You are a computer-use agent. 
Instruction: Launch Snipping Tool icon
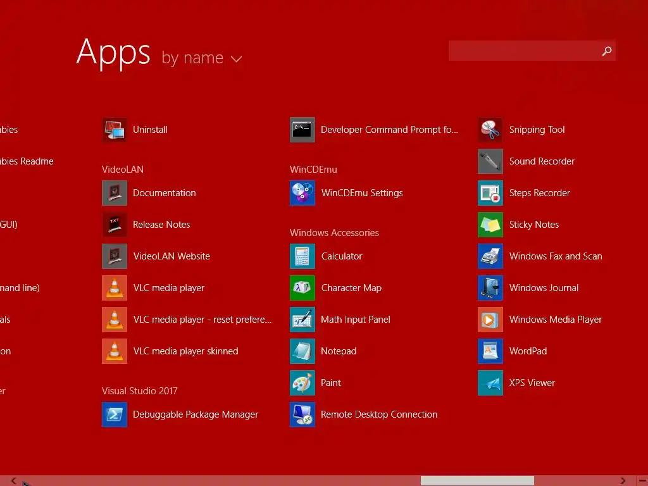tap(490, 130)
